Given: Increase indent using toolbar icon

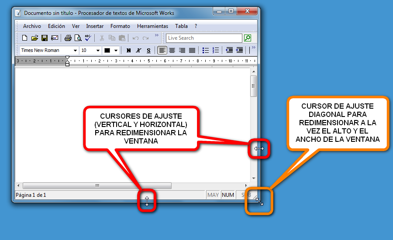Looking at the screenshot, I should point(239,50).
